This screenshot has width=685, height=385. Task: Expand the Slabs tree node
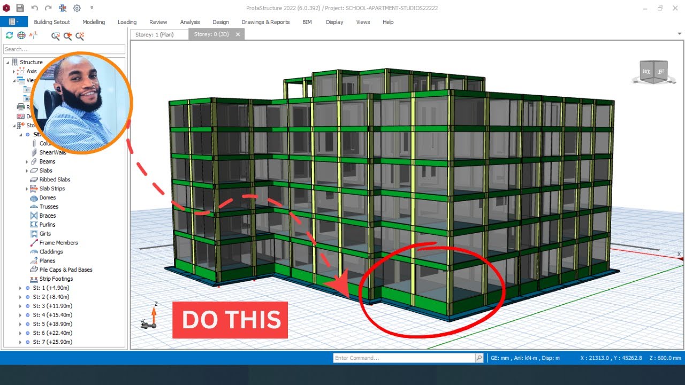(x=27, y=171)
